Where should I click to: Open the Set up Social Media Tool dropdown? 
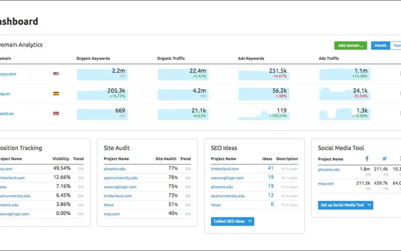pos(346,205)
